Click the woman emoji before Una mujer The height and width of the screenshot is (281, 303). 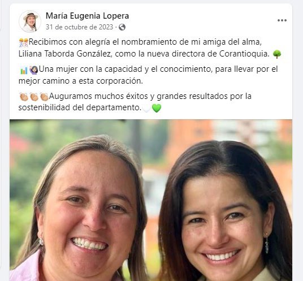point(33,70)
